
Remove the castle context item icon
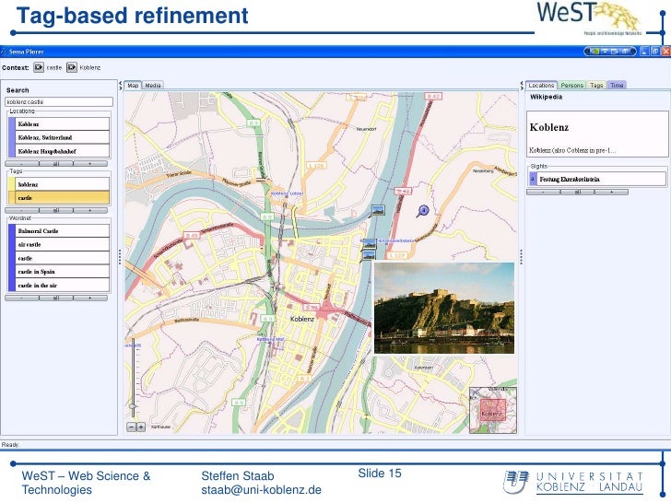pyautogui.click(x=39, y=67)
